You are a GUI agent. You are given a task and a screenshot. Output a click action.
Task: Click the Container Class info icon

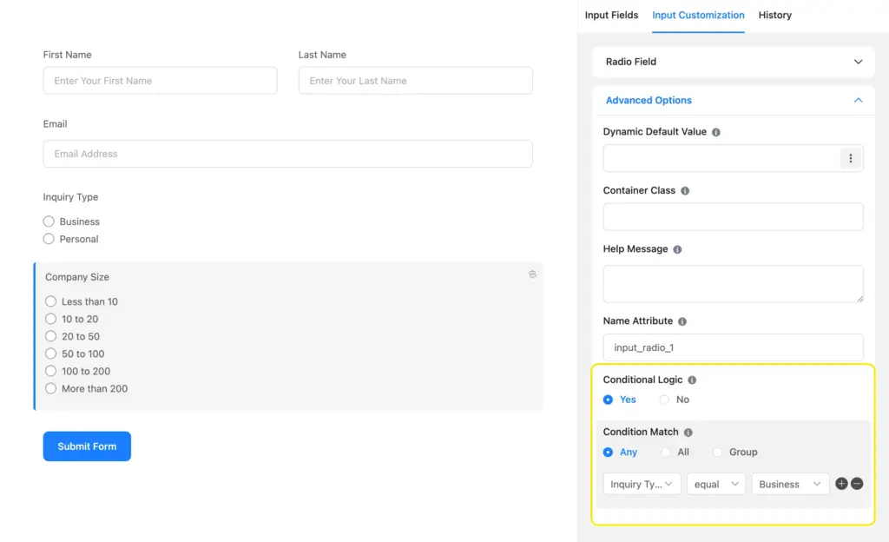tap(685, 191)
